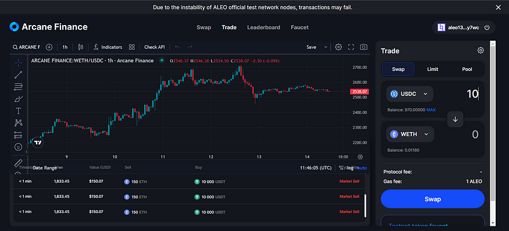
Task: Click the swap direction arrow between tokens
Action: pyautogui.click(x=455, y=119)
